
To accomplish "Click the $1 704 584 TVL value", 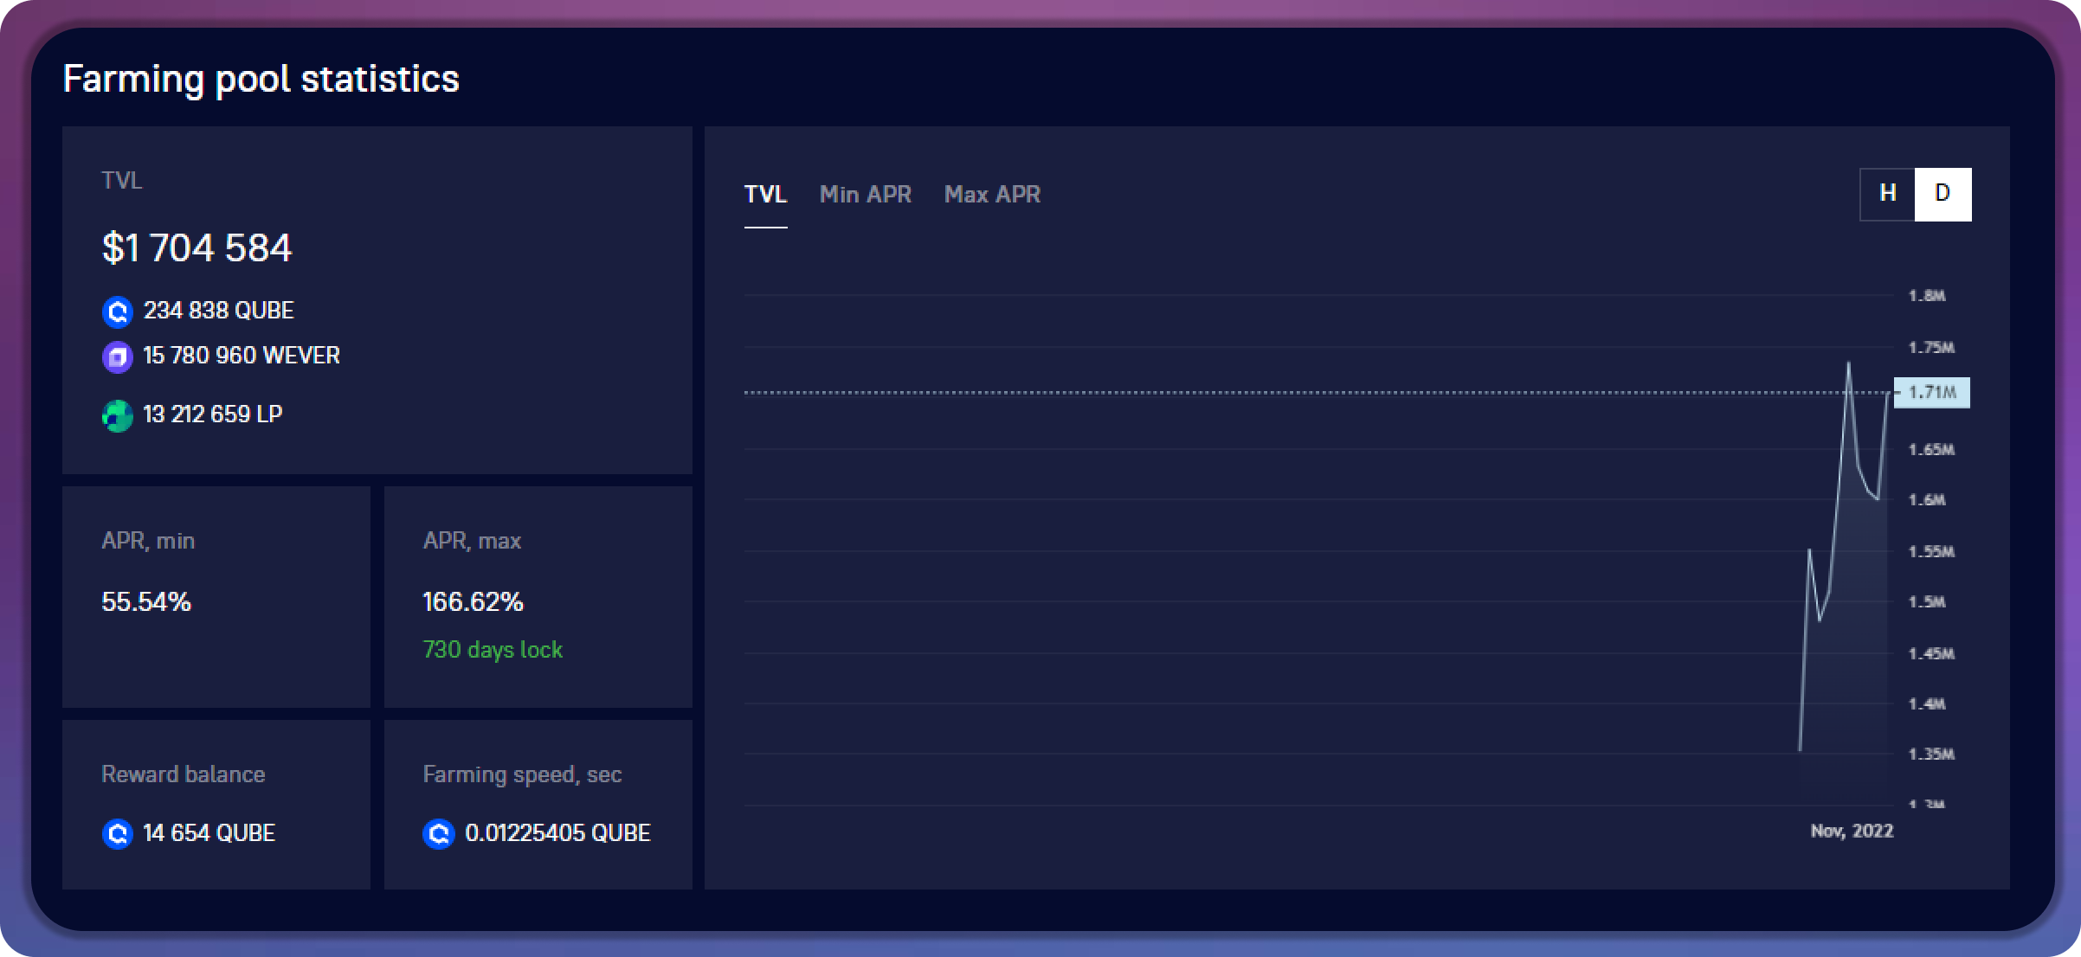I will [x=197, y=248].
